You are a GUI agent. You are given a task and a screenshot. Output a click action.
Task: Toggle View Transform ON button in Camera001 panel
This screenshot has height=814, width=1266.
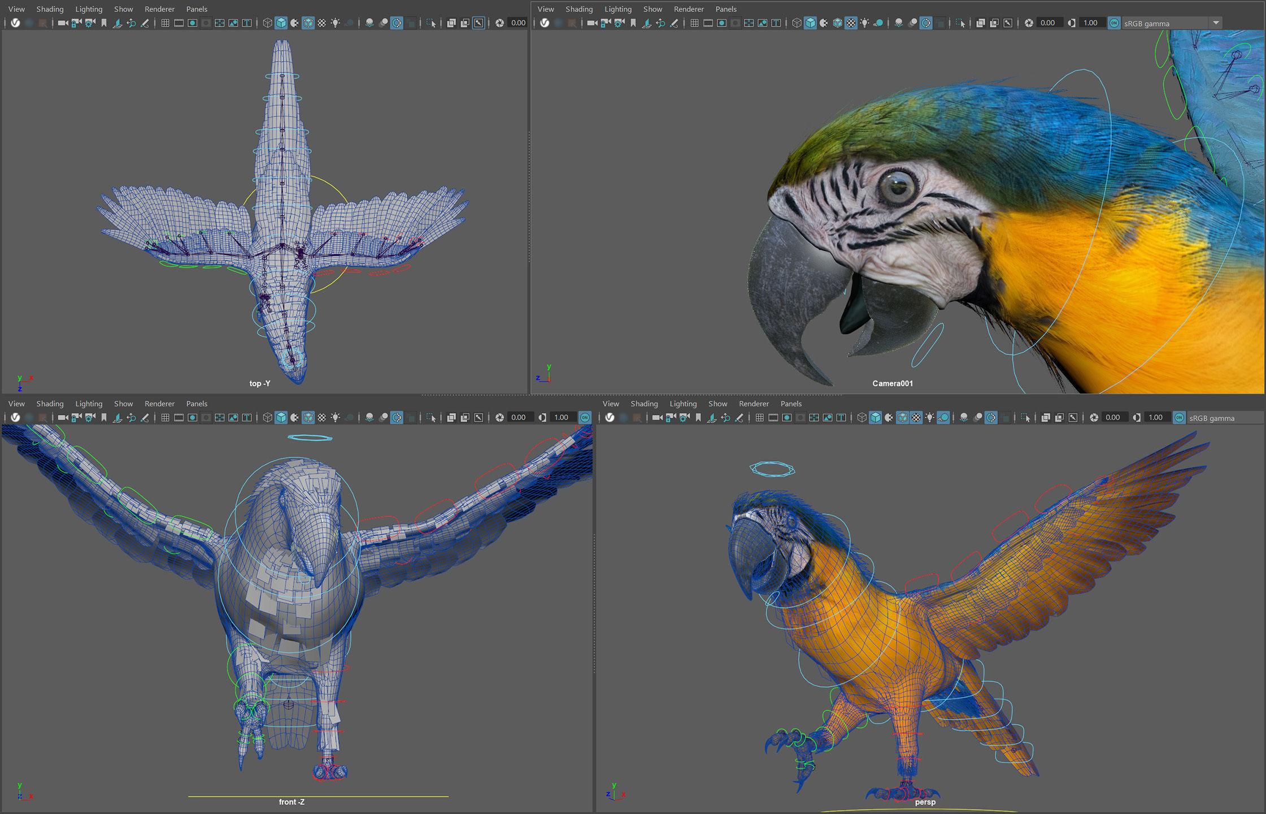(1113, 23)
